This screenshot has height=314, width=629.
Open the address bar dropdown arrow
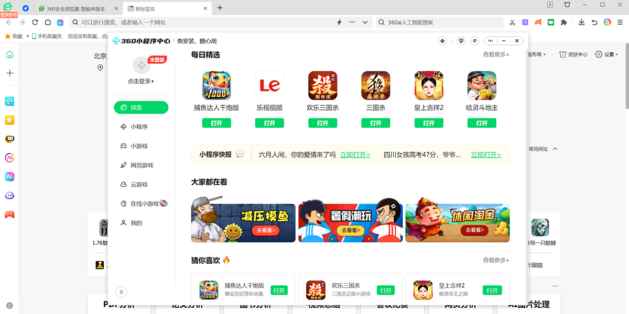tap(365, 22)
